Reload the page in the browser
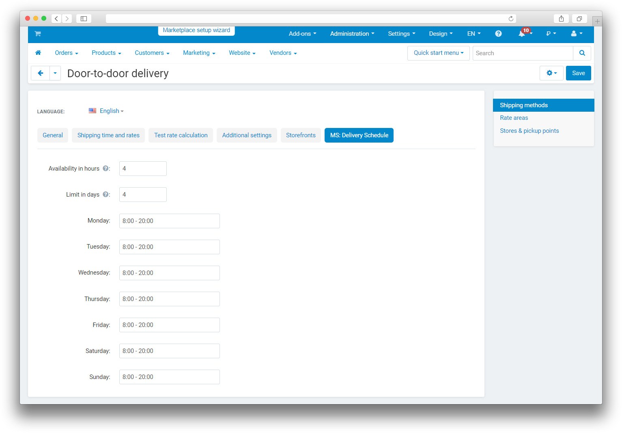The image size is (622, 433). point(511,19)
